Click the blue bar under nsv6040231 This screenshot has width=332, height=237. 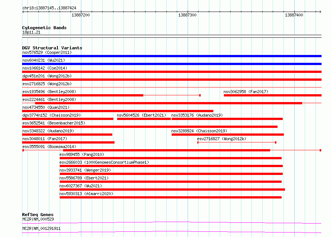[172, 64]
